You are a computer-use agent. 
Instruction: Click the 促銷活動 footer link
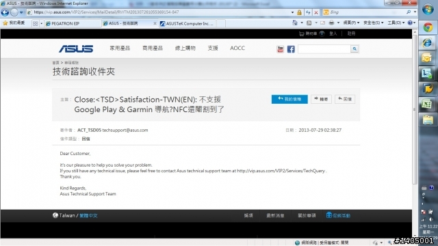click(338, 215)
